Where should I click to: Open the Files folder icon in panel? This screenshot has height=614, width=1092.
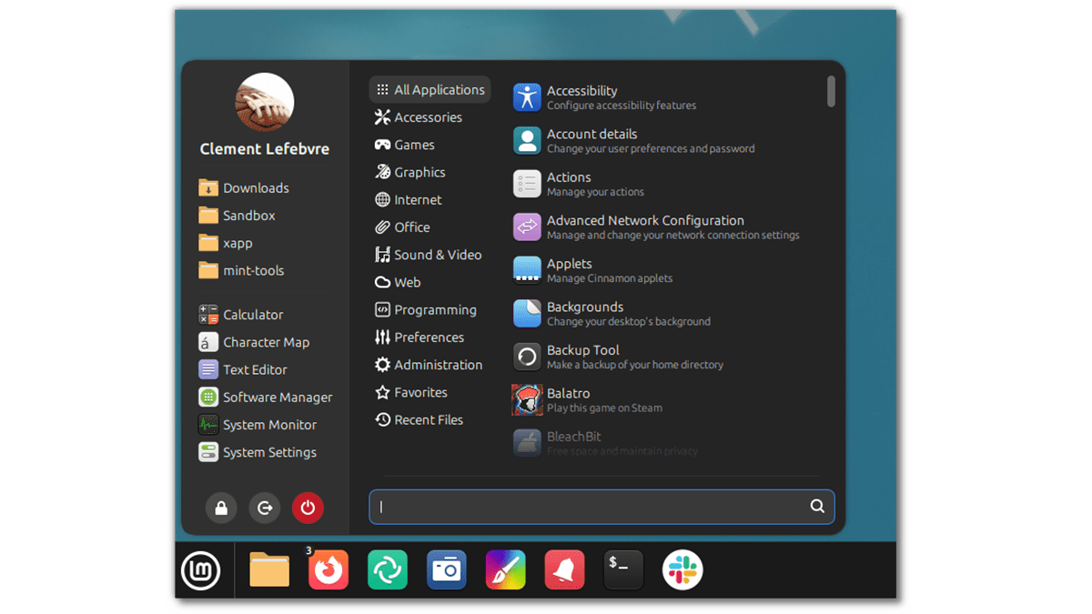(269, 570)
